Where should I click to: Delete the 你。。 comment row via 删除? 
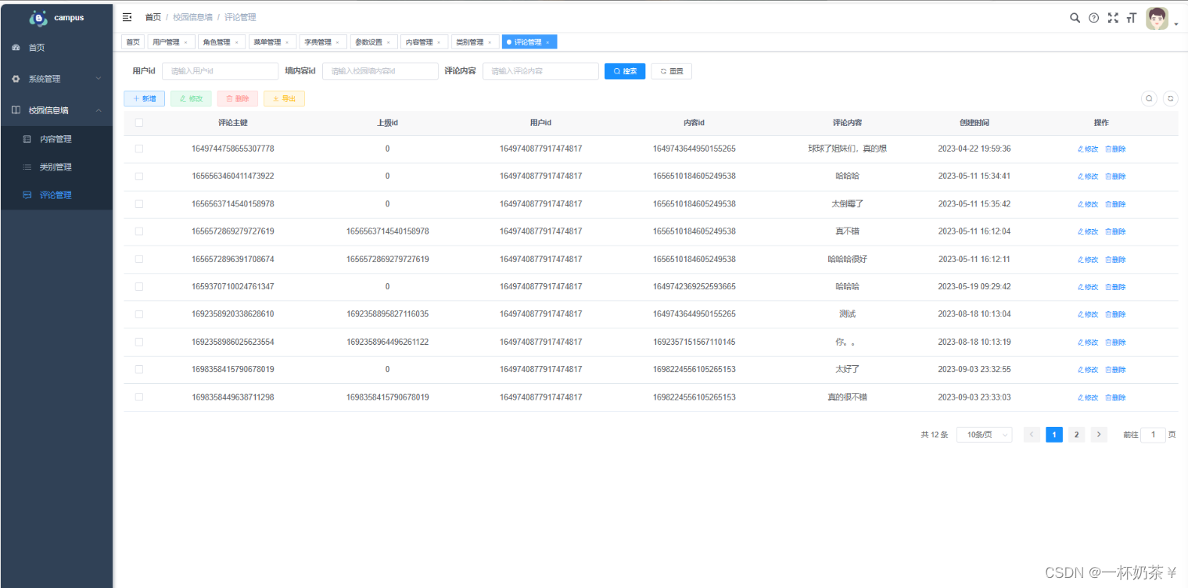coord(1115,342)
